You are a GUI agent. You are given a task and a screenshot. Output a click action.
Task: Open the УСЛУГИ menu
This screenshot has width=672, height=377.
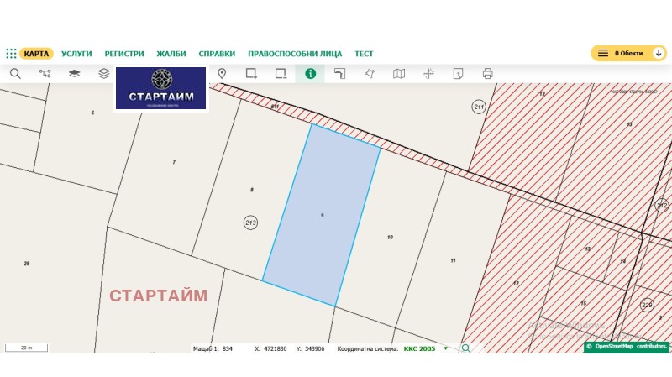[x=76, y=54]
